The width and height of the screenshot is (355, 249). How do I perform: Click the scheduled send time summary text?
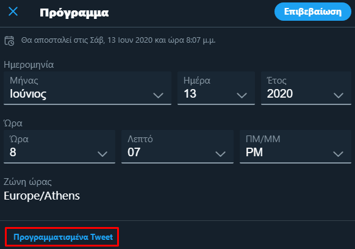coord(118,40)
